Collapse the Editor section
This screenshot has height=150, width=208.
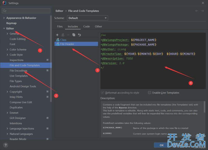pos(4,28)
